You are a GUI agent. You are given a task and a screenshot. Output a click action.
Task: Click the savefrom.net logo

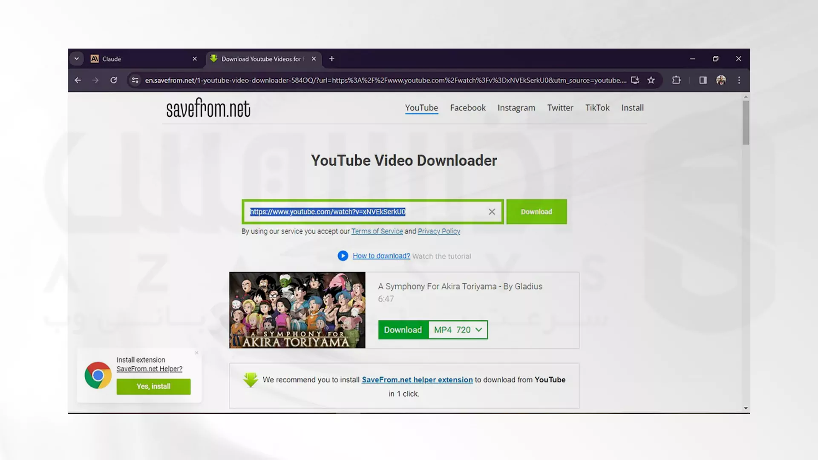pyautogui.click(x=208, y=108)
